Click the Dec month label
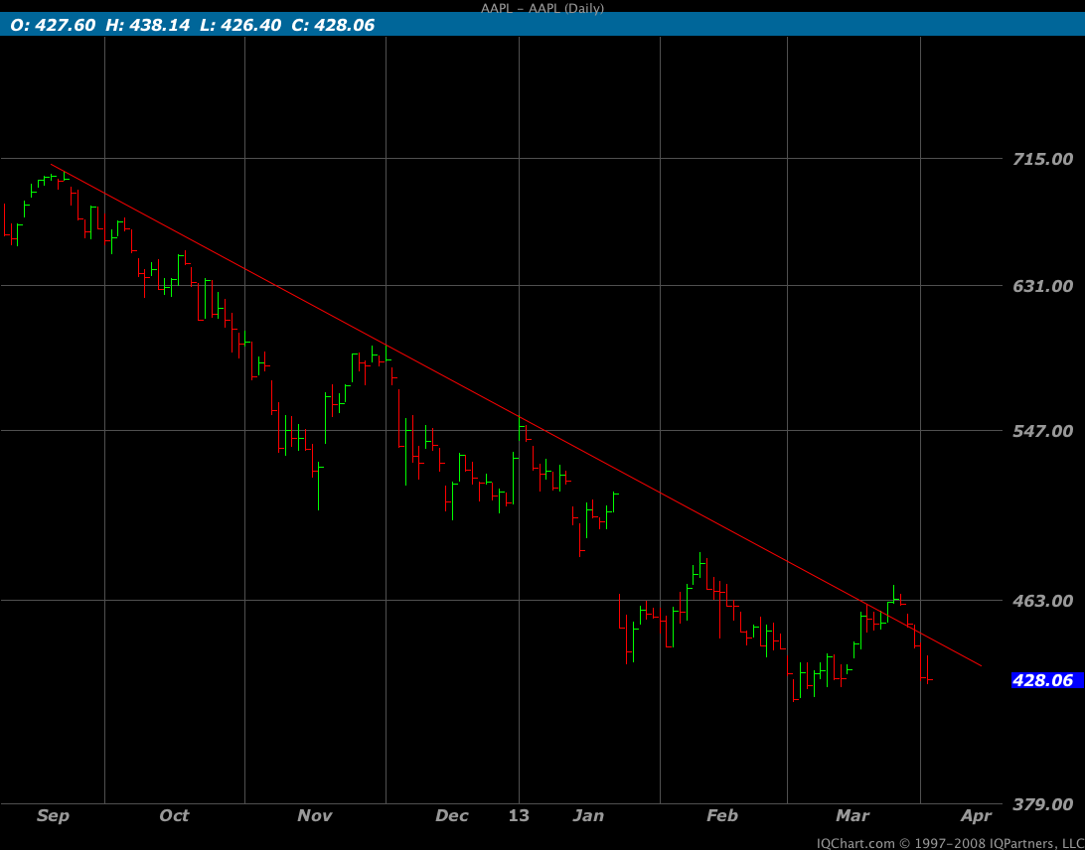 [452, 816]
